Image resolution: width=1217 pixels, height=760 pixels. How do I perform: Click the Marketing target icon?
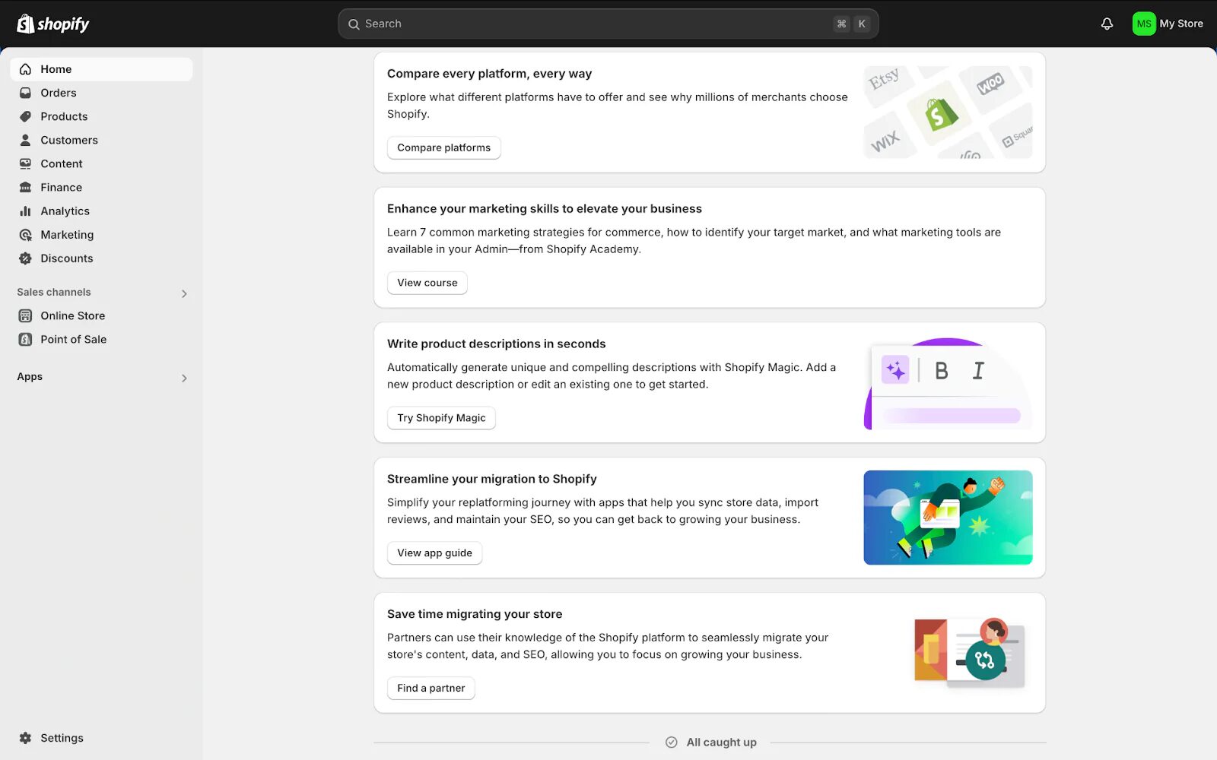25,235
